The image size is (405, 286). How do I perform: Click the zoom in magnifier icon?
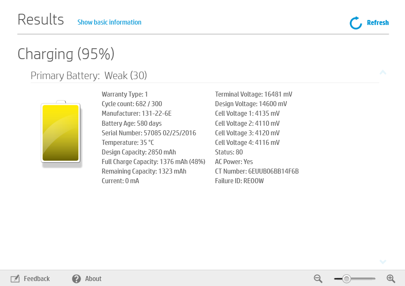391,279
